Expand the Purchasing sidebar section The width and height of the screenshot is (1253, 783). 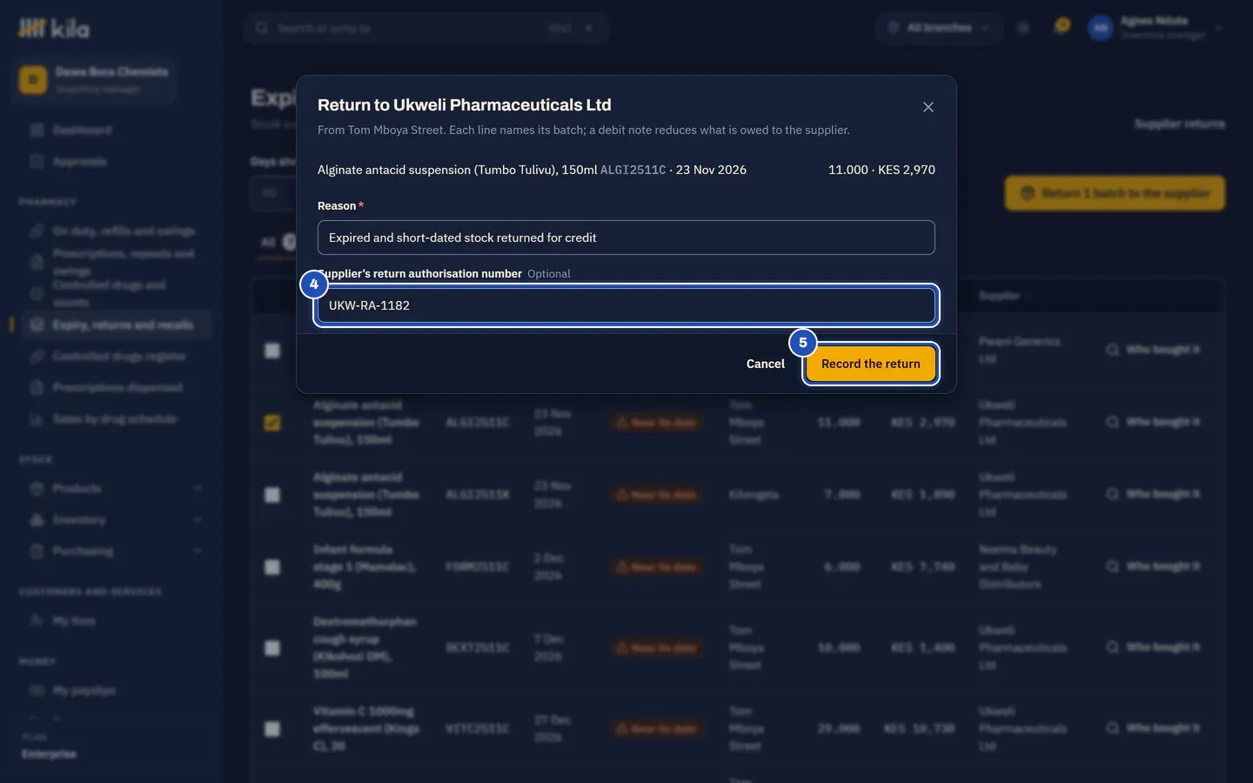117,552
